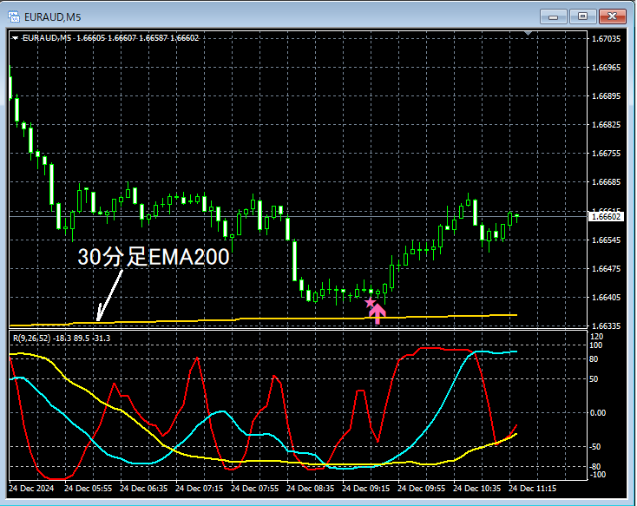Click the EURAUD,M5 chart window icon
This screenshot has width=637, height=506.
pyautogui.click(x=14, y=16)
